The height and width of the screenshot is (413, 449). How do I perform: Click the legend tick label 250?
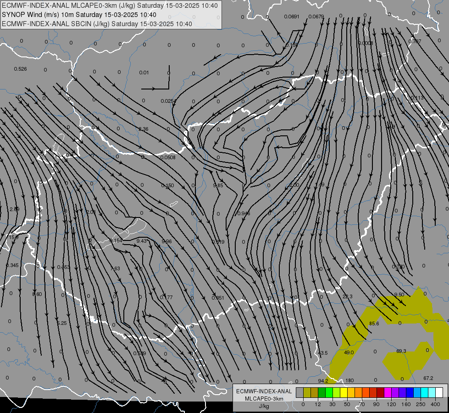[x=421, y=404]
